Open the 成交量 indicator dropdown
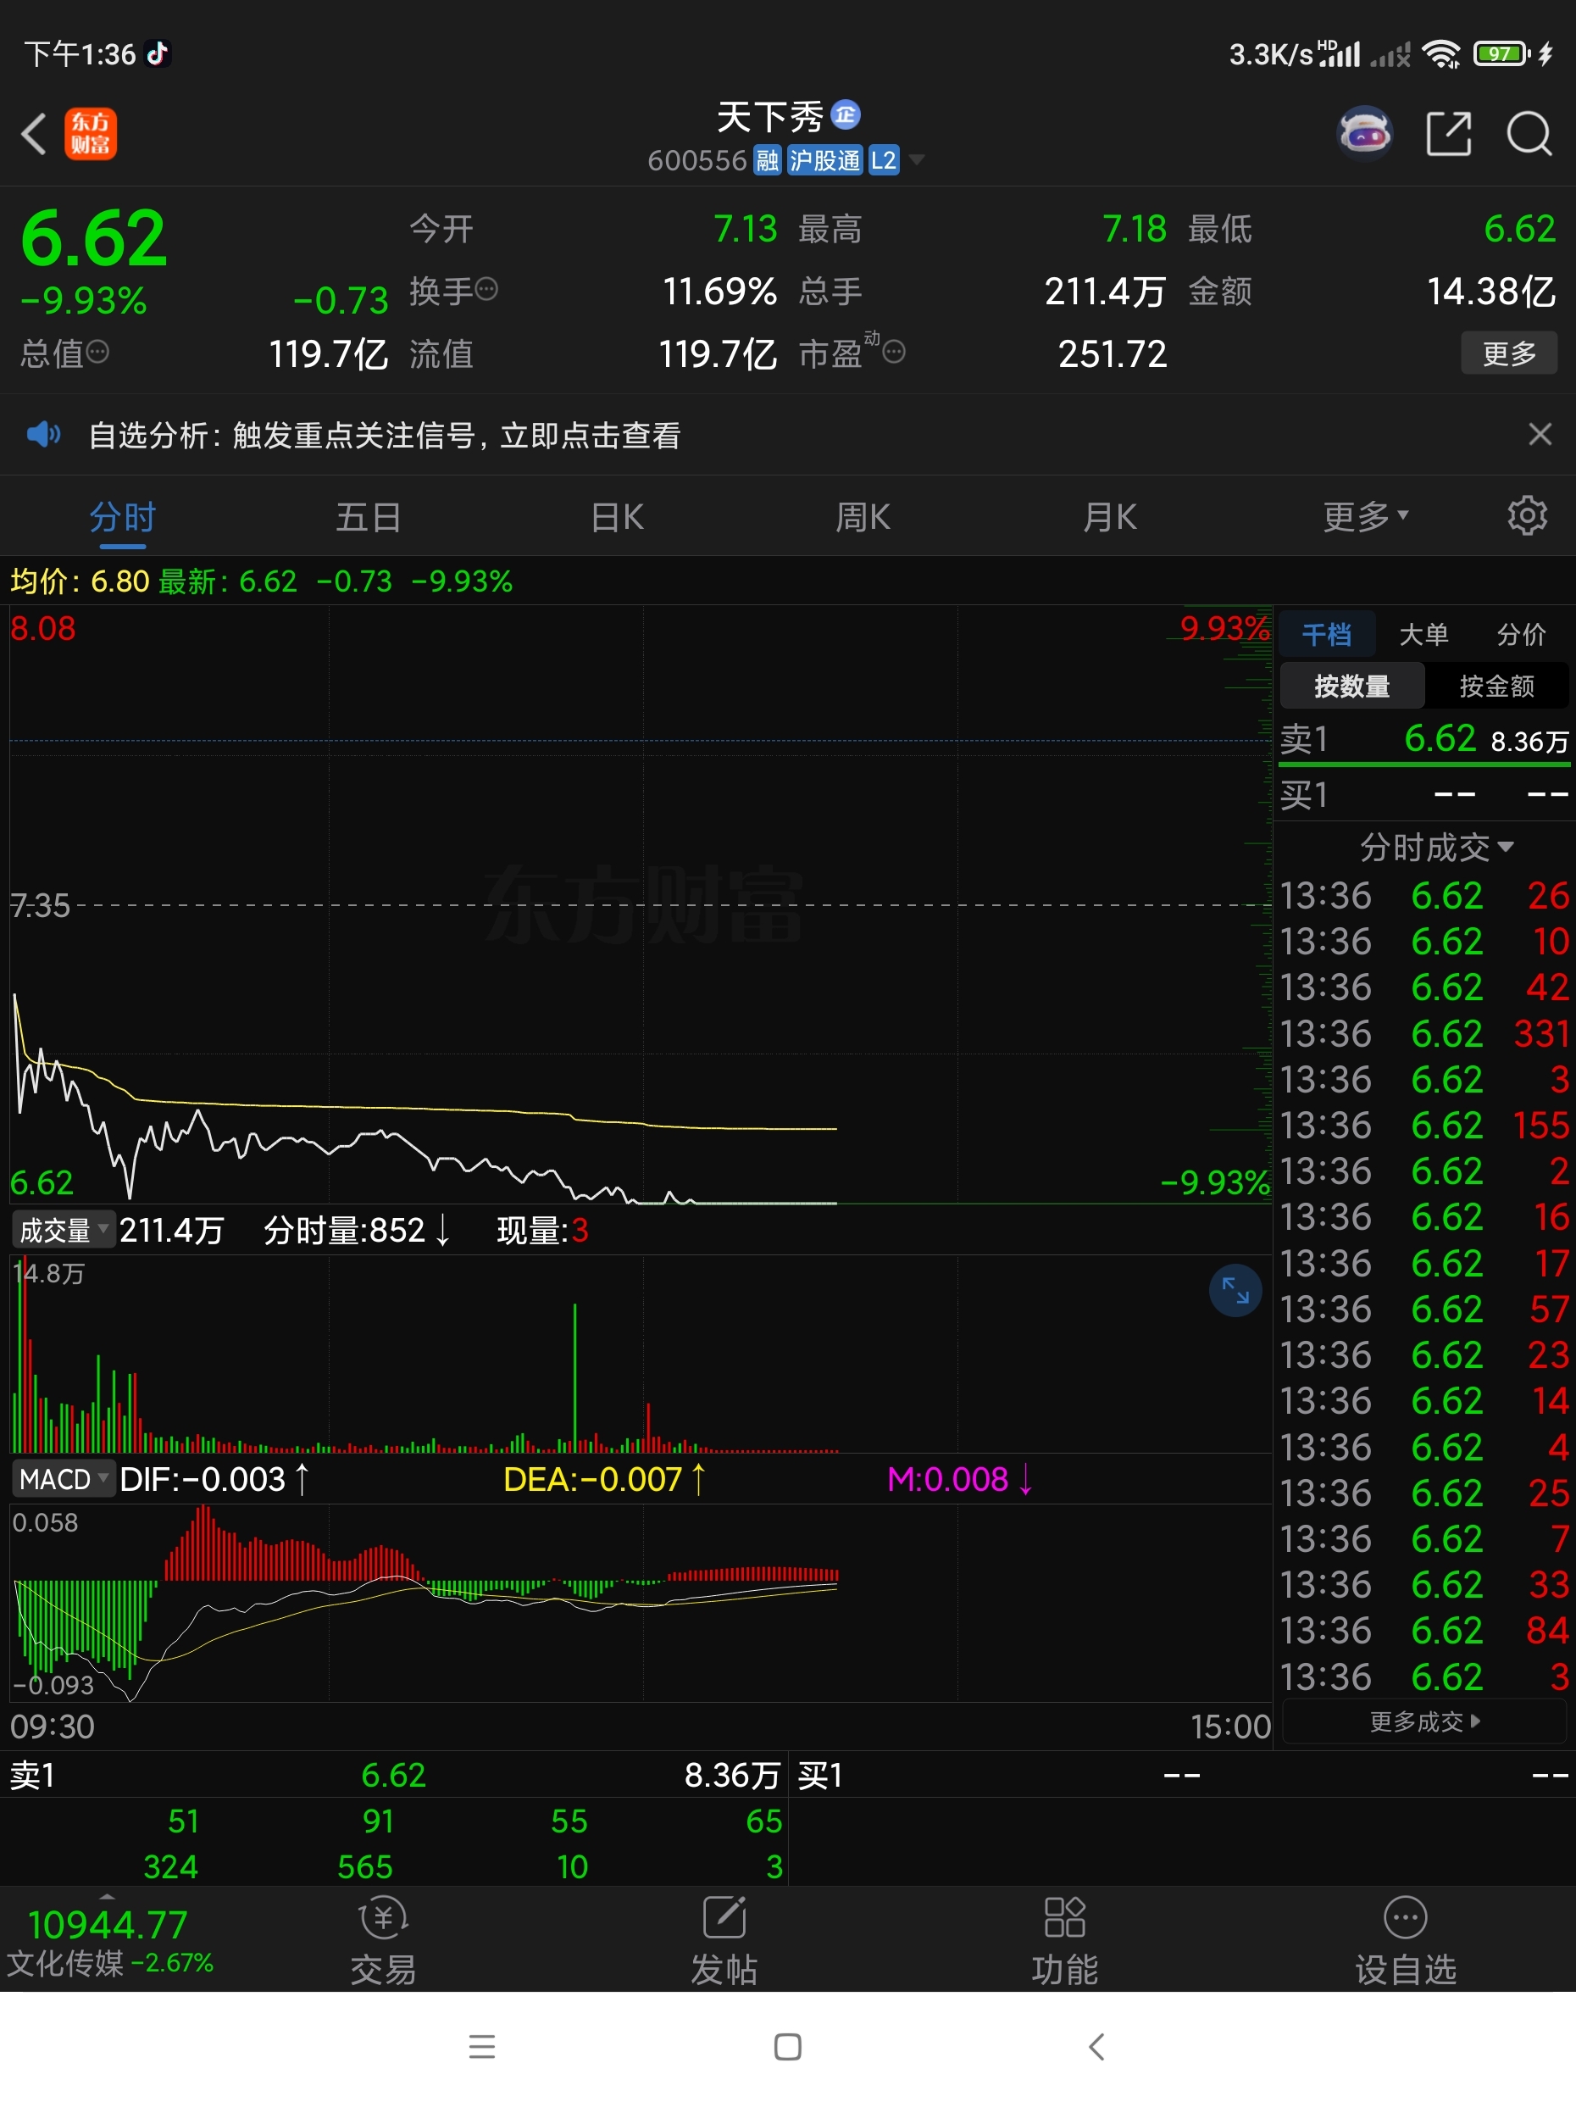1576x2102 pixels. click(64, 1231)
